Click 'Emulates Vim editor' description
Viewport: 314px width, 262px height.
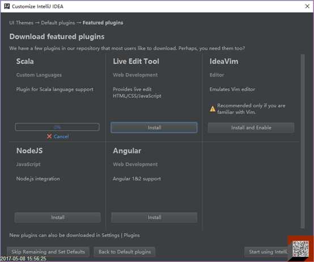232,89
